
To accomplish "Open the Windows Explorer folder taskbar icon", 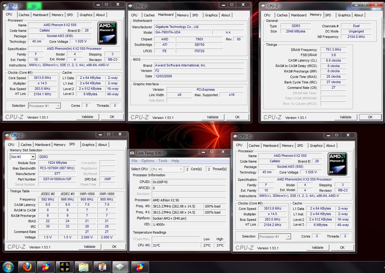I will [83, 267].
